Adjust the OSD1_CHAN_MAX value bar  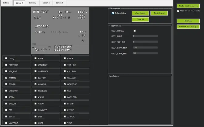pyautogui.click(x=145, y=48)
